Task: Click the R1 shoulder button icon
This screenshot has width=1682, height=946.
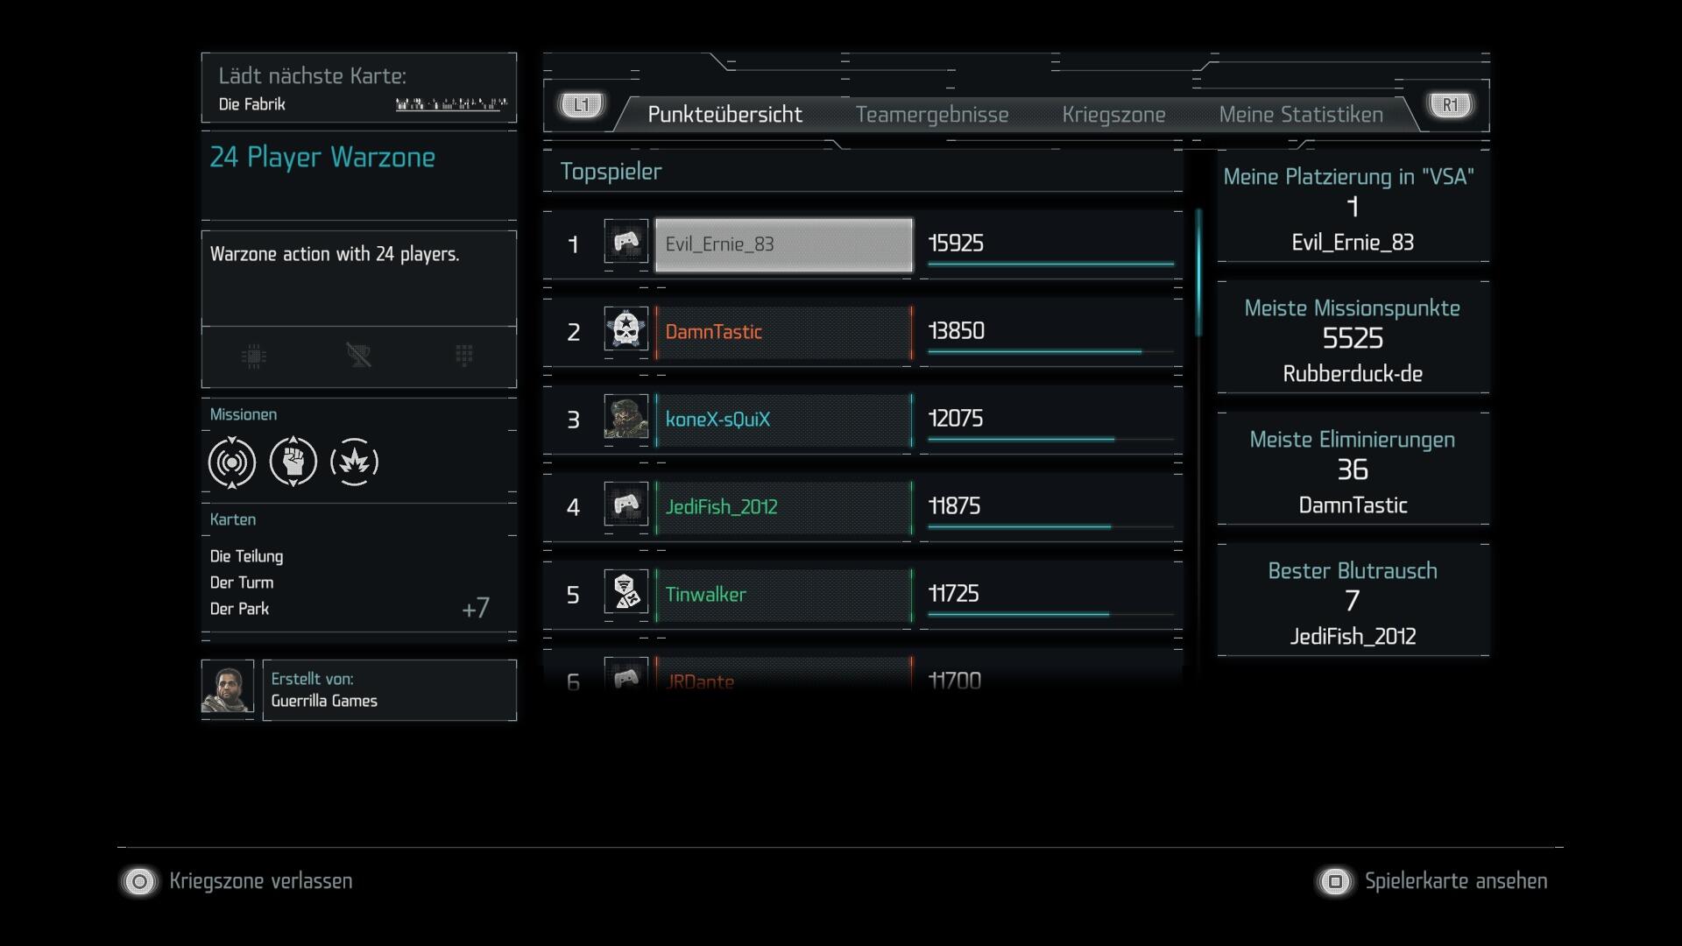Action: pos(1450,106)
